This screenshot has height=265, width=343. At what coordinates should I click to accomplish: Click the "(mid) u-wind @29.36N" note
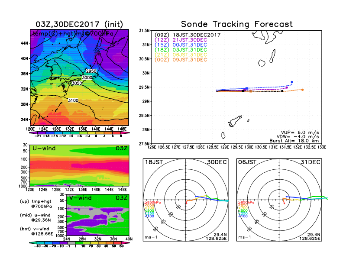[x=35, y=217]
